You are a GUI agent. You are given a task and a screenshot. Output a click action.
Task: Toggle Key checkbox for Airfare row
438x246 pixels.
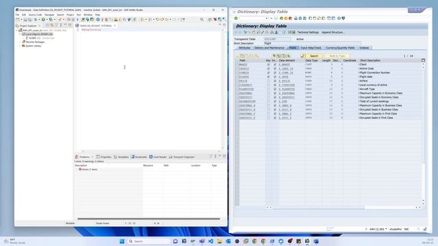pyautogui.click(x=268, y=81)
